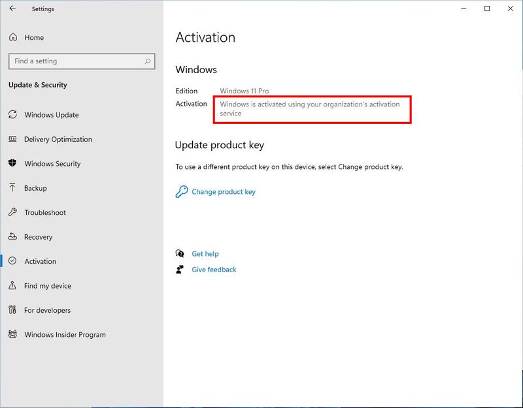Open the Recovery section
The height and width of the screenshot is (408, 523).
coord(38,237)
